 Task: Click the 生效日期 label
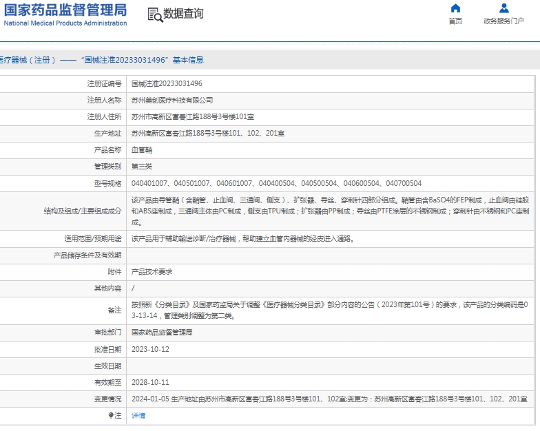(107, 366)
